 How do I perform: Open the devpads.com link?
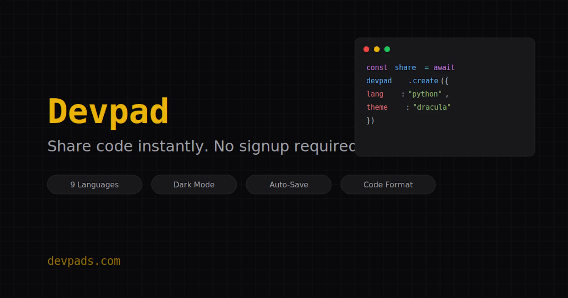click(x=84, y=261)
